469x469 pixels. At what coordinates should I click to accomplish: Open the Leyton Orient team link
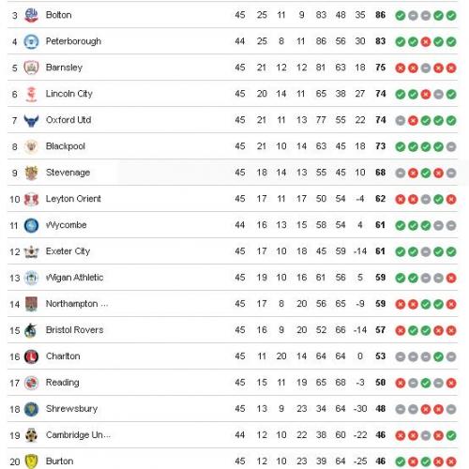coord(73,199)
